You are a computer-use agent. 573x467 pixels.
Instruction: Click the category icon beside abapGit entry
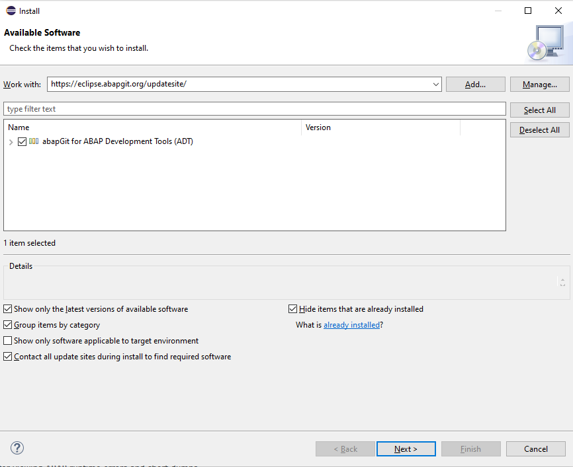click(x=34, y=141)
